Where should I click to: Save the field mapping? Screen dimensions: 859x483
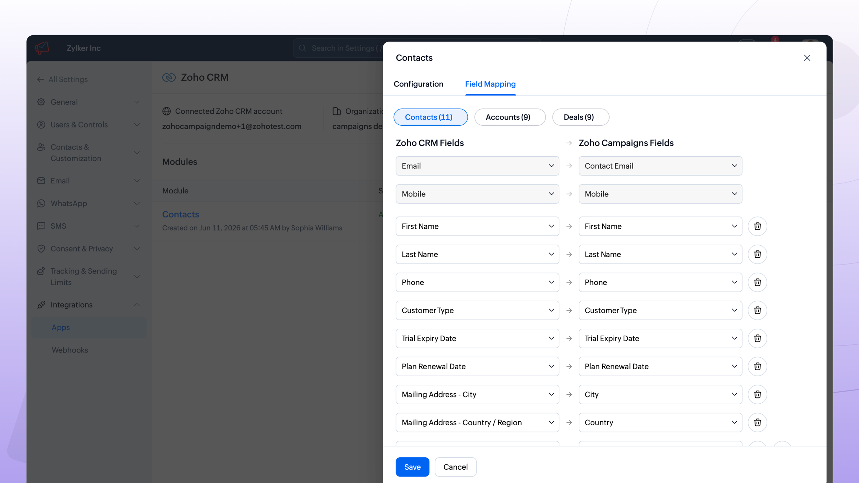(412, 467)
